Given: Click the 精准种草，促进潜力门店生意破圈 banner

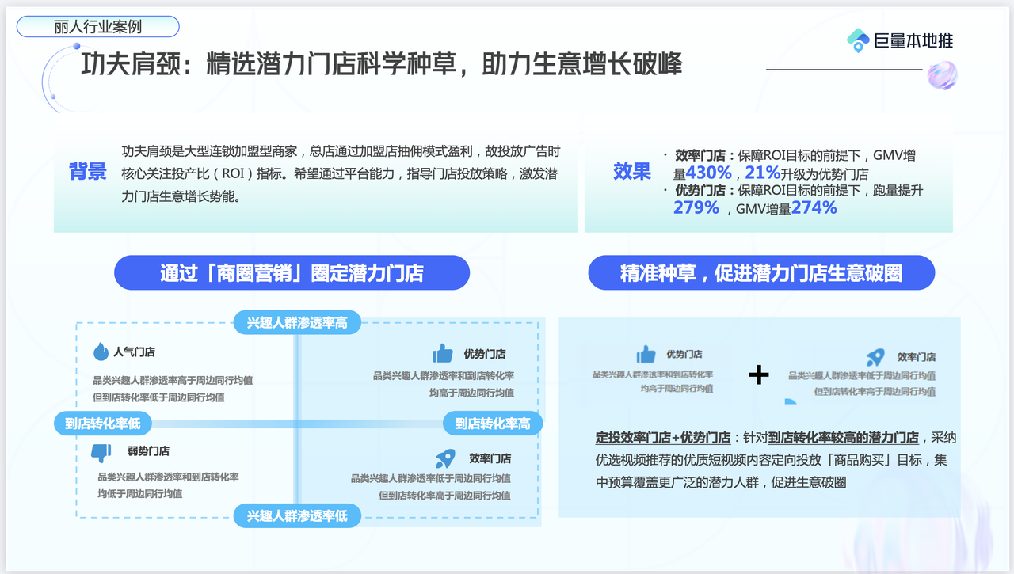Looking at the screenshot, I should [760, 273].
